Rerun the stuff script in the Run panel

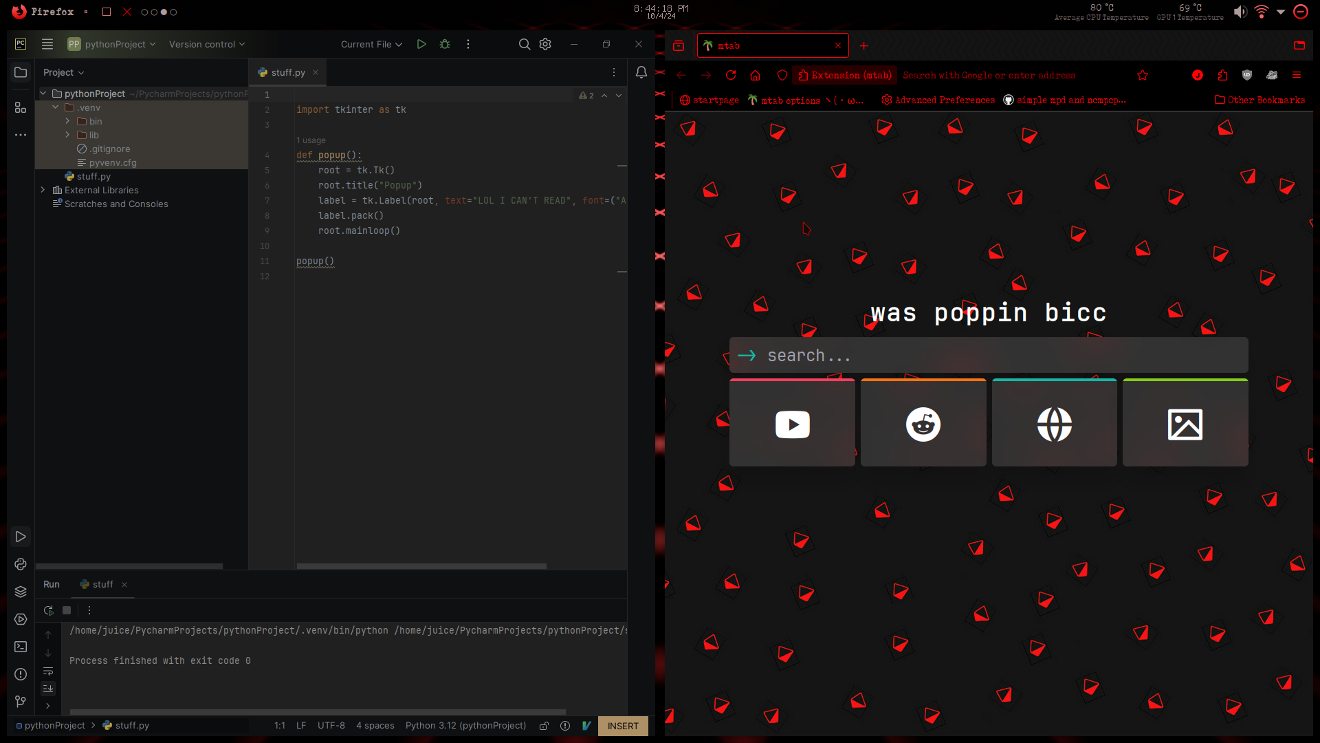(x=48, y=610)
